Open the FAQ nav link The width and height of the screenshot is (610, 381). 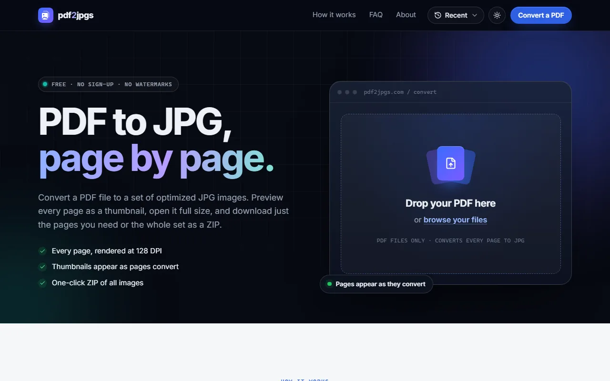[x=376, y=15]
